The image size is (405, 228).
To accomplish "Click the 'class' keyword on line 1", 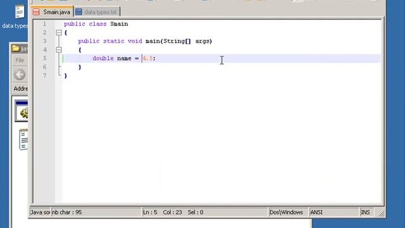I will (97, 24).
